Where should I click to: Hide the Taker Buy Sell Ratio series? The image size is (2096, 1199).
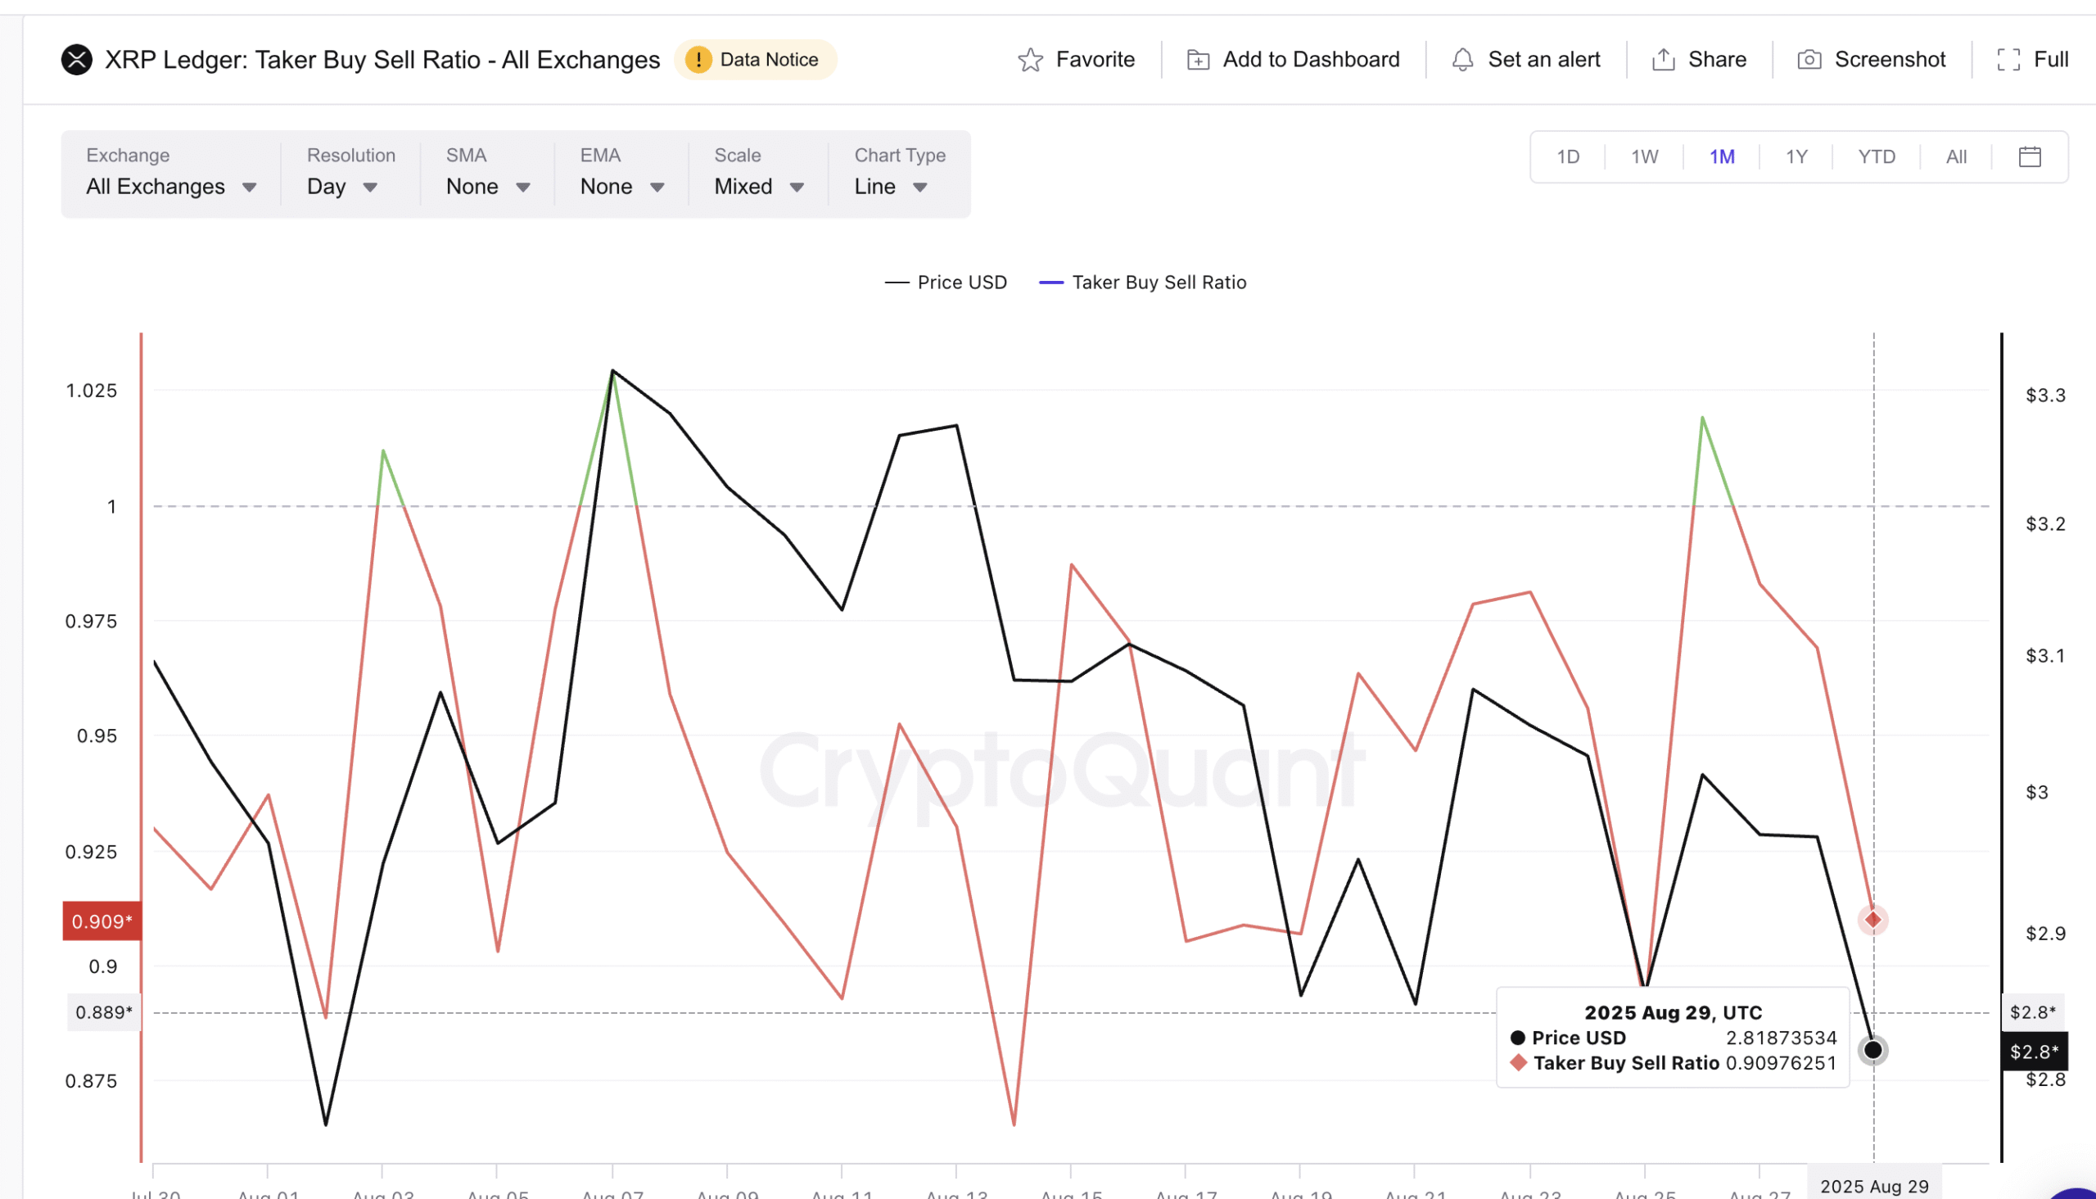coord(1143,282)
